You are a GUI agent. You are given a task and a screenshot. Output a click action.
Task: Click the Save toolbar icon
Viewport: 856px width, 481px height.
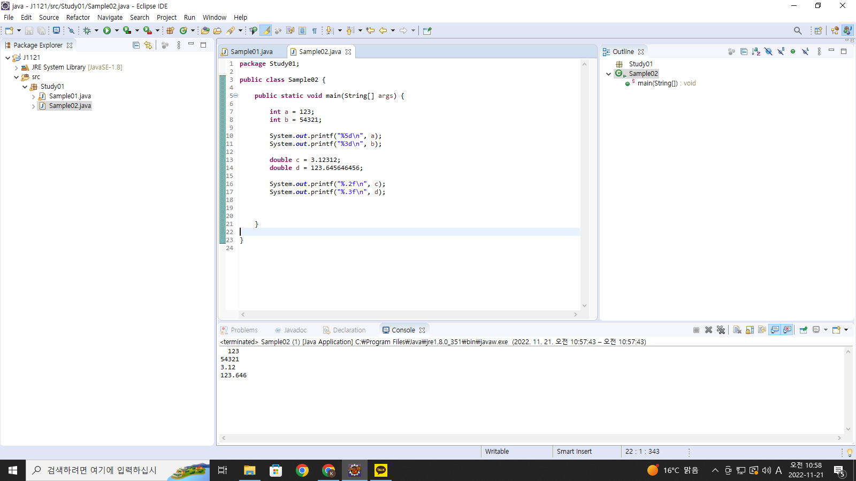(29, 30)
